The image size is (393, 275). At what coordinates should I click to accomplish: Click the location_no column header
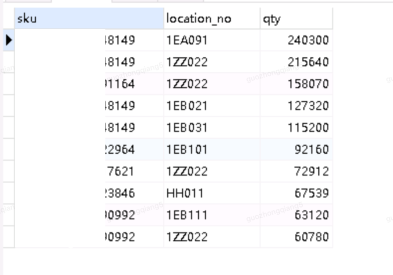pyautogui.click(x=212, y=19)
